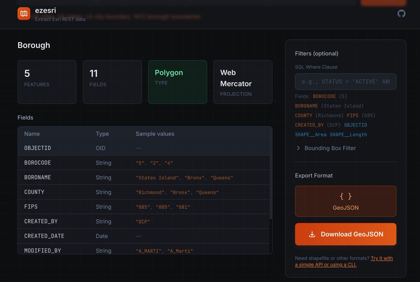Focus the SQL Where Clause input
This screenshot has height=282, width=420.
tap(345, 82)
